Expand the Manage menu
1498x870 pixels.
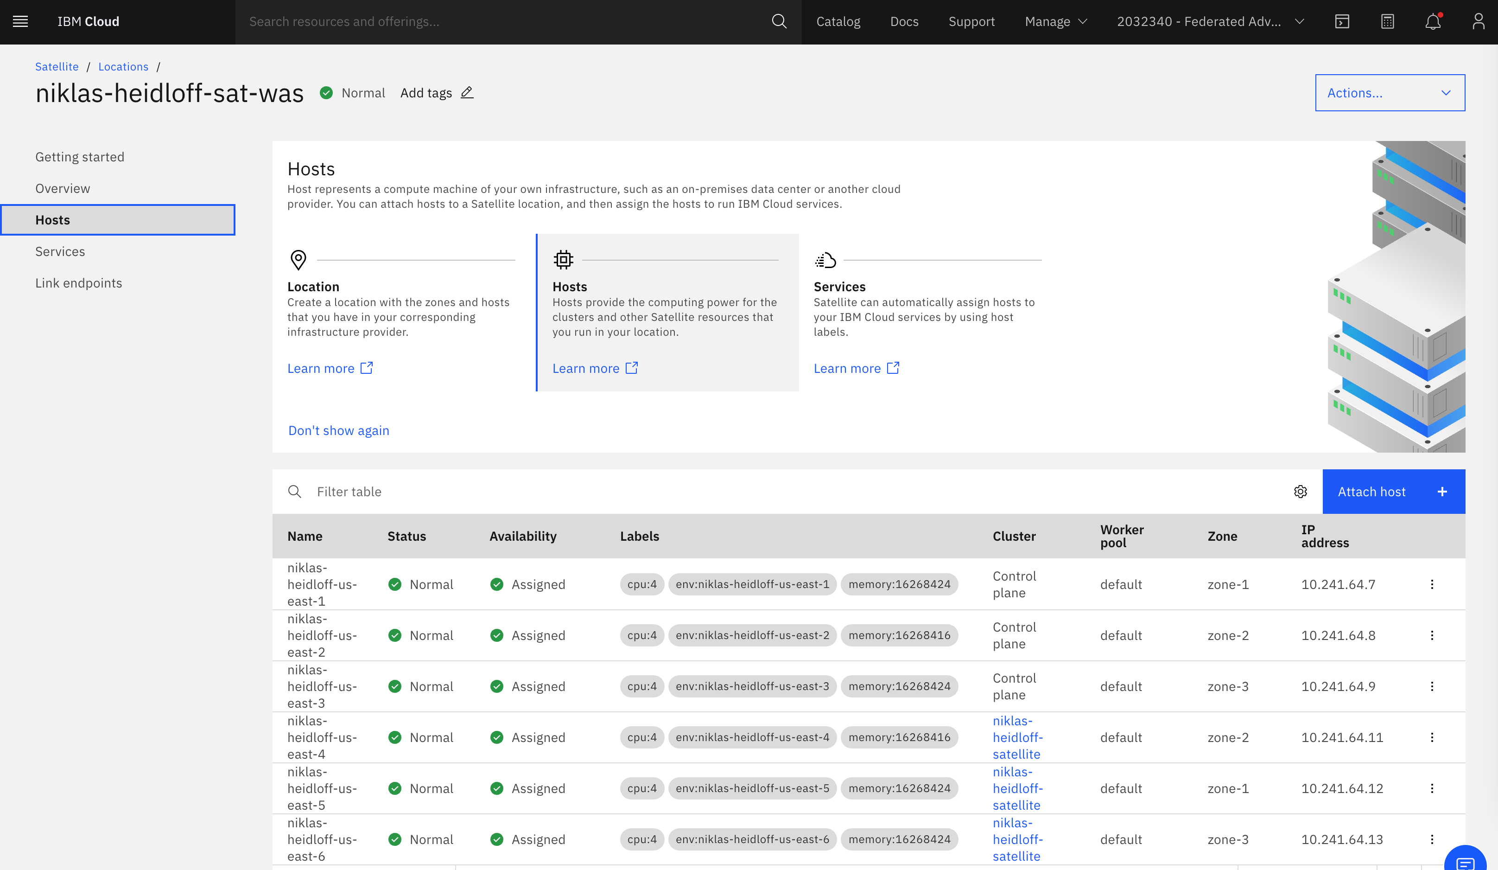(x=1056, y=21)
